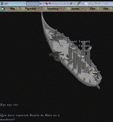
Task: Click the mandrake root reagent icon
Action: (71, 4)
